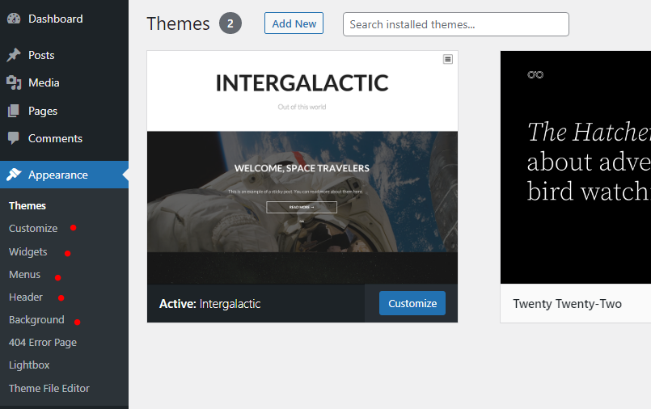This screenshot has width=651, height=409.
Task: Click the Active: Intergalactic label
Action: [x=209, y=304]
